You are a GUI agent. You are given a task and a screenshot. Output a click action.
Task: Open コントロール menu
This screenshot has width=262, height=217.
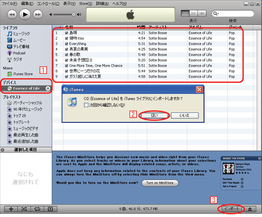[48, 4]
